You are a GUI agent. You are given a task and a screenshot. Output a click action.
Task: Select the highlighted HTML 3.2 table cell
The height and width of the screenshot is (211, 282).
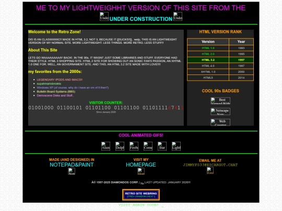[208, 60]
